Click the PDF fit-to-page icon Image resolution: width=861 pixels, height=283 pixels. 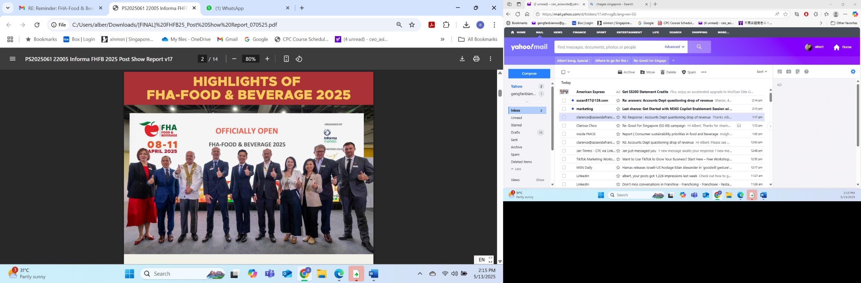[x=286, y=59]
